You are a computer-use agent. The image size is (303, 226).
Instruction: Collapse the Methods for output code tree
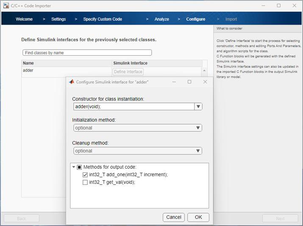tap(74, 167)
